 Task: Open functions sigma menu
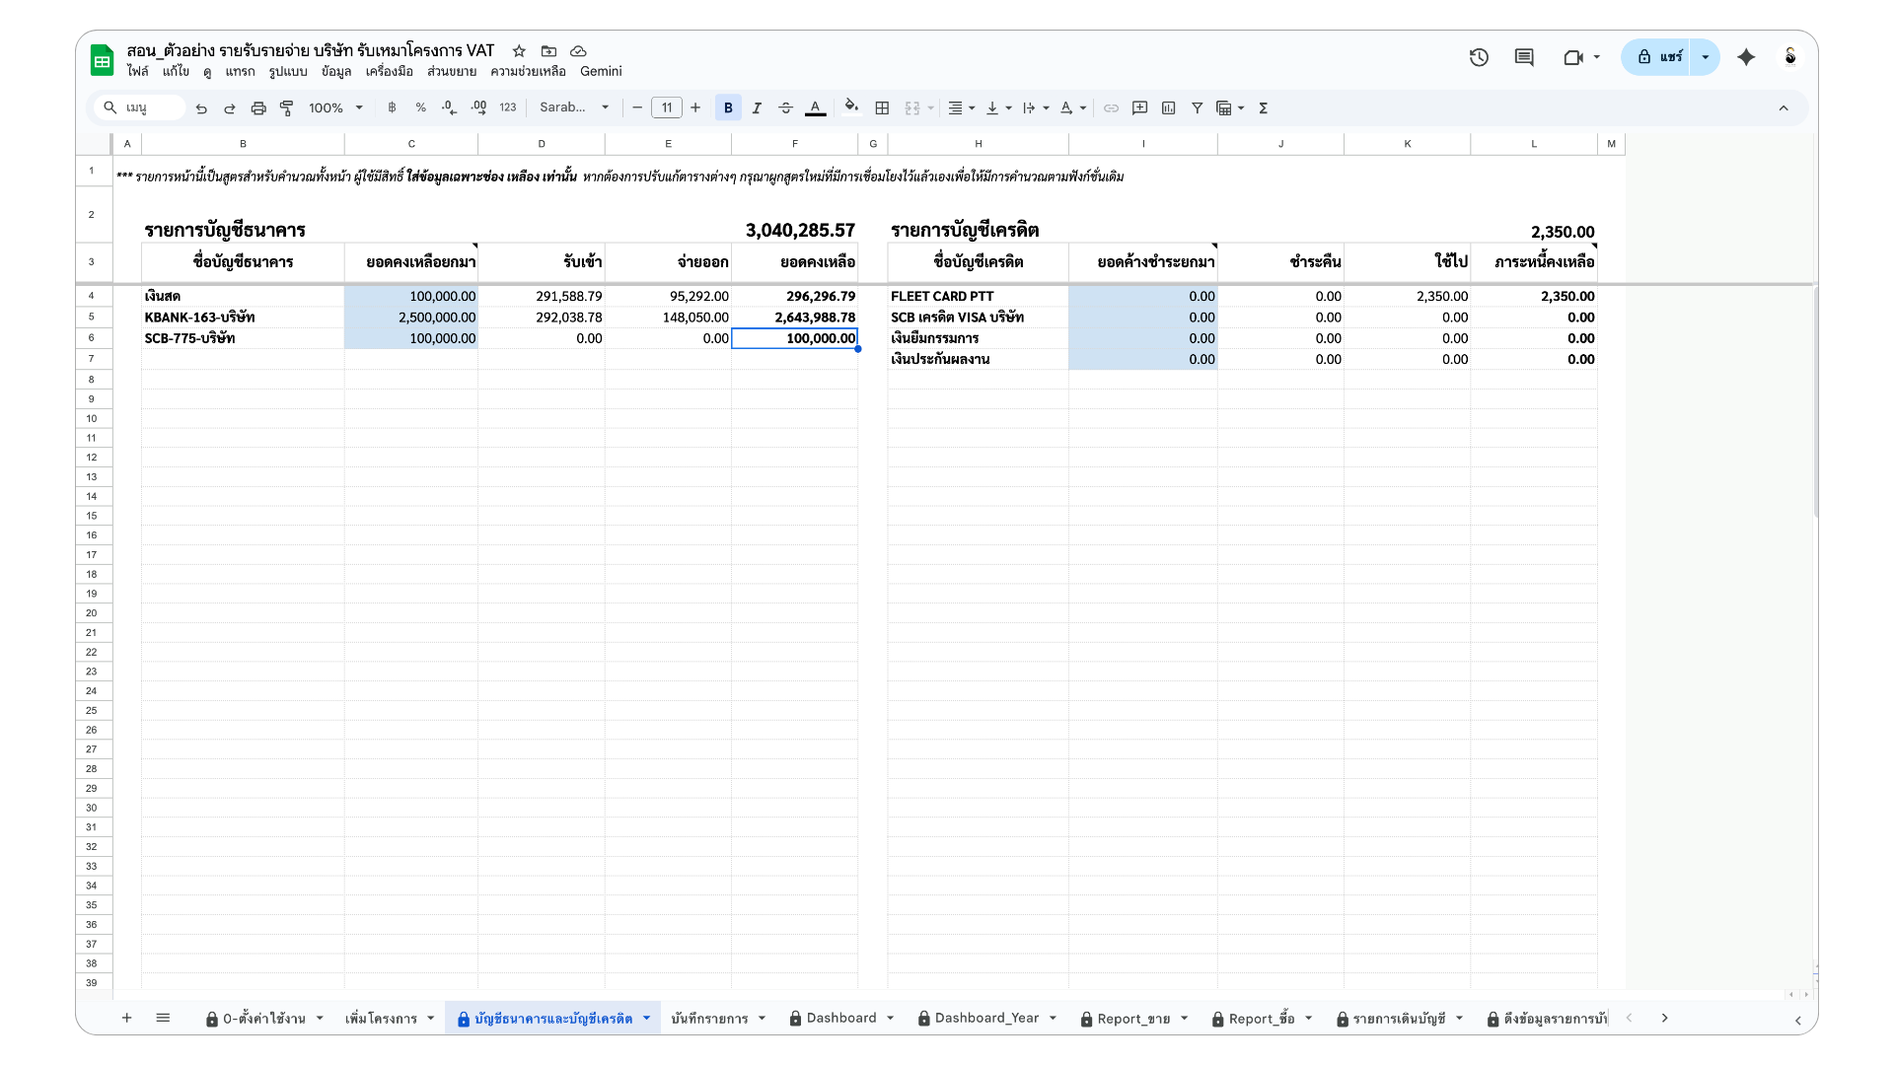pos(1263,108)
